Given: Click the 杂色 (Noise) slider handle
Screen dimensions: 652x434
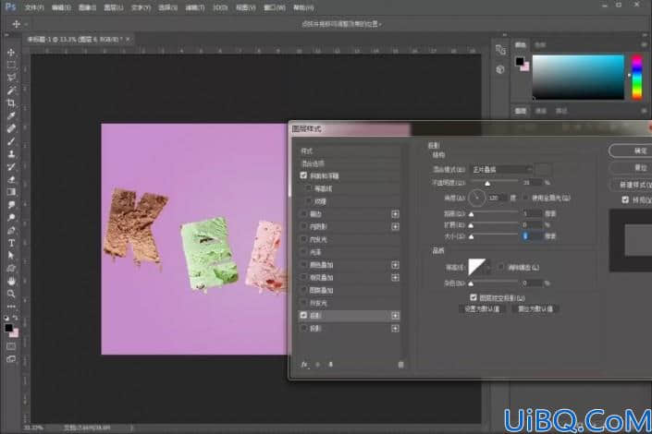Looking at the screenshot, I should tap(471, 283).
